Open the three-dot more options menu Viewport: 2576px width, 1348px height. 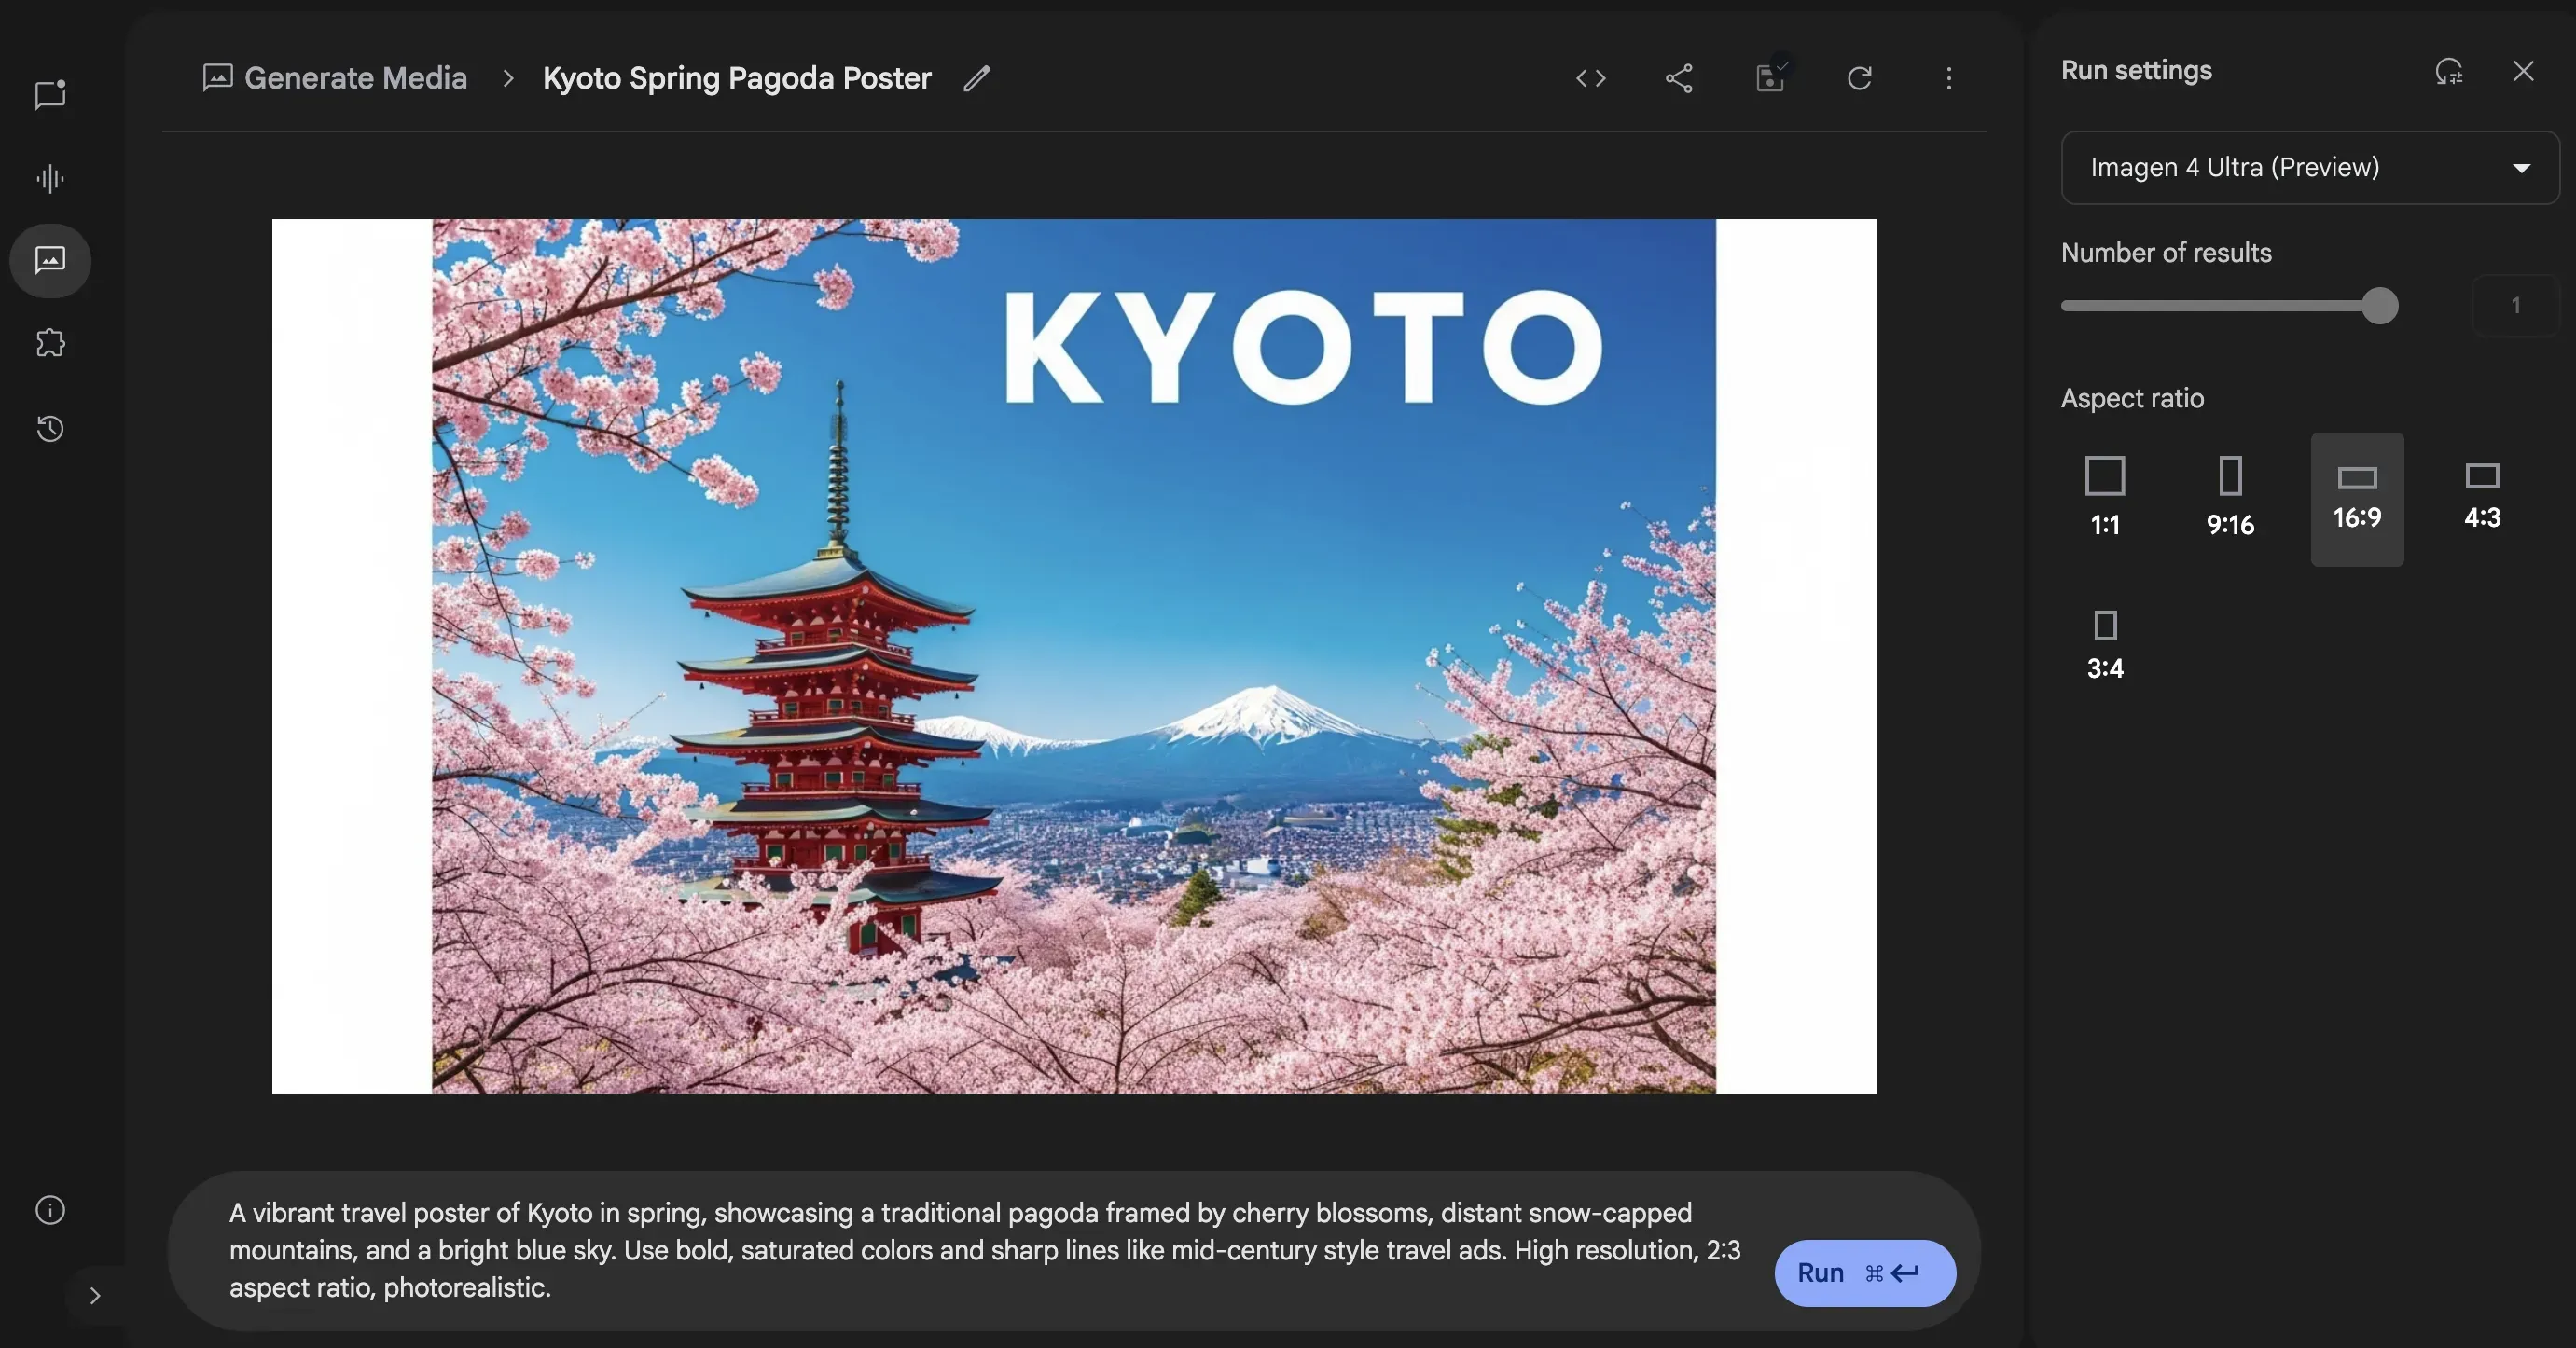pos(1948,78)
